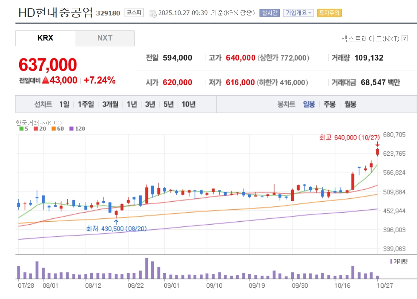Click the 680,705 price axis label

pyautogui.click(x=394, y=135)
